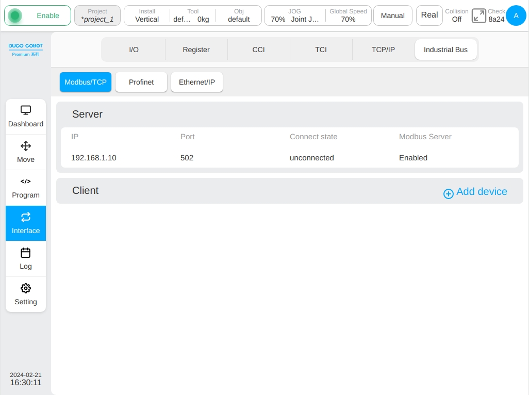
Task: Click the Add device link text
Action: click(482, 192)
